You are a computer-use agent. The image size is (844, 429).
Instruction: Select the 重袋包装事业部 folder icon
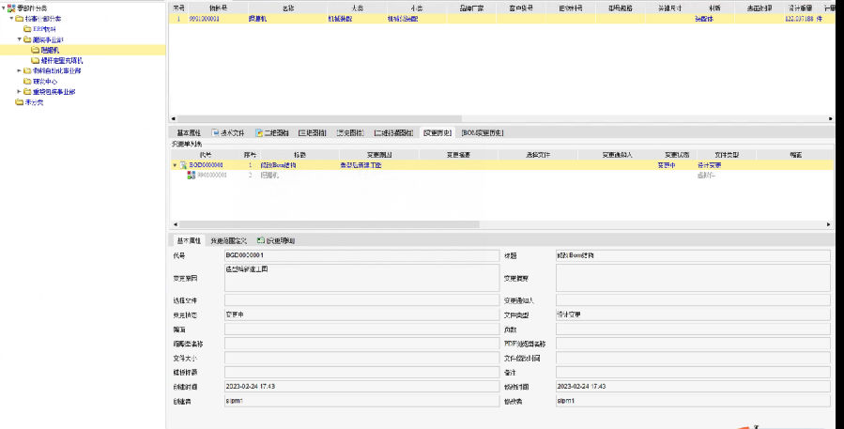27,91
